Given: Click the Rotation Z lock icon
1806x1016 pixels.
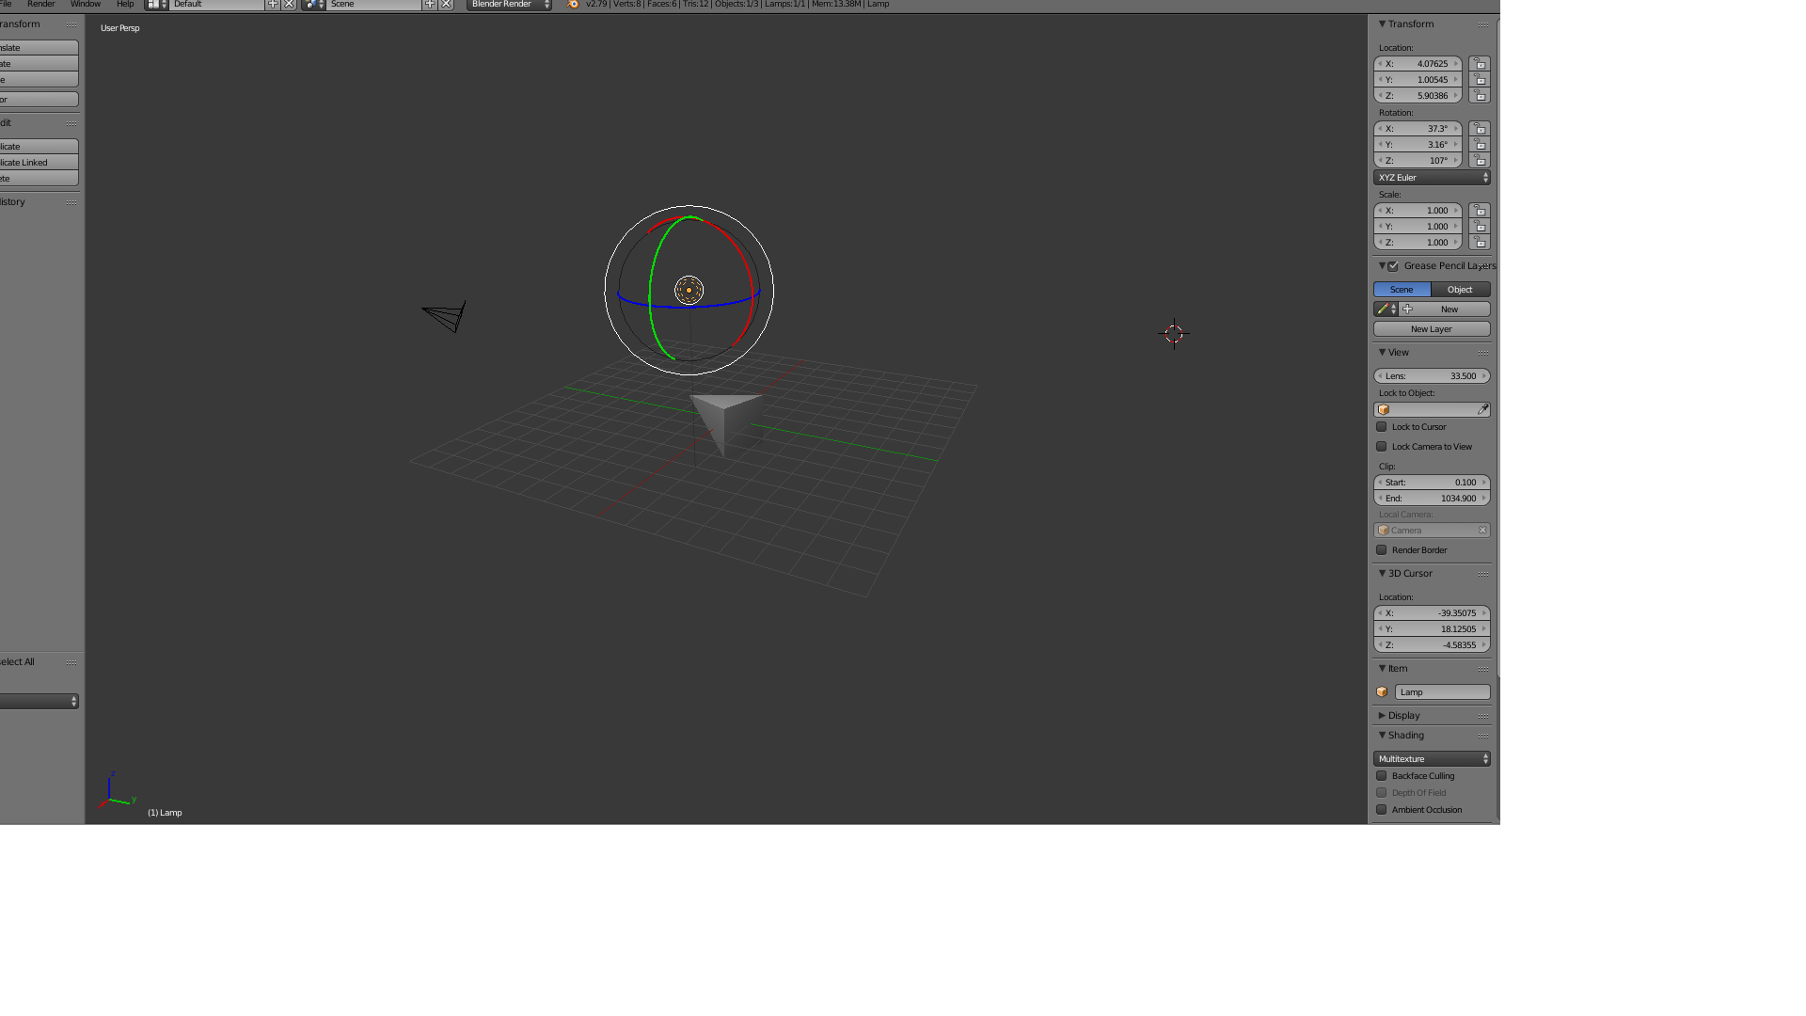Looking at the screenshot, I should coord(1480,161).
